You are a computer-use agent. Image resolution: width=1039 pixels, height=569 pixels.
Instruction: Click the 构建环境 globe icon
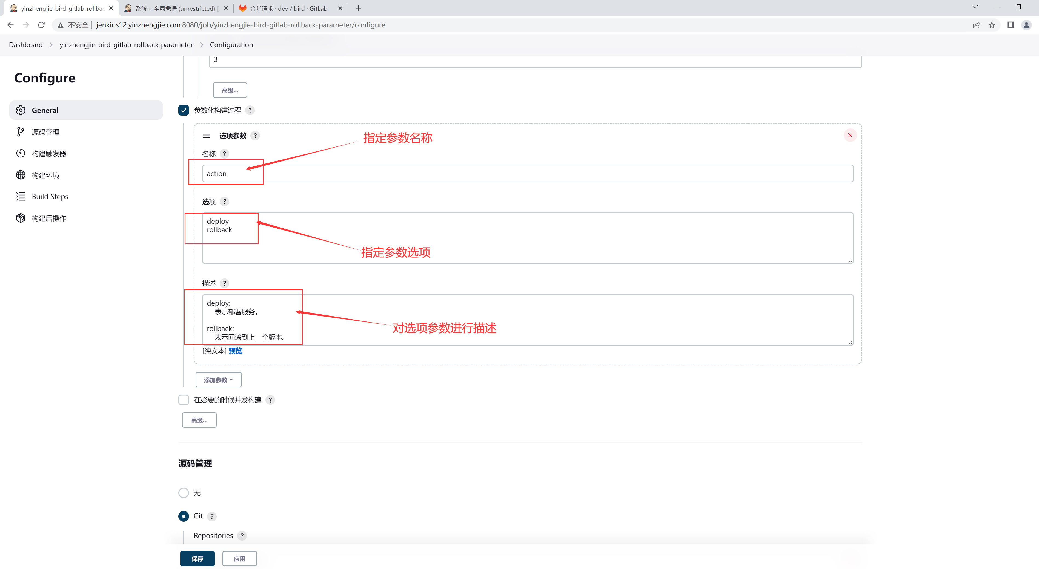[x=21, y=175]
